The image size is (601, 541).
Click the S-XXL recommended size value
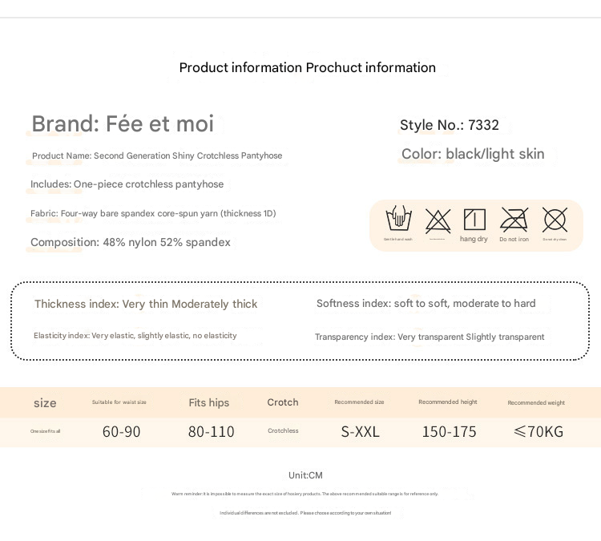coord(361,431)
